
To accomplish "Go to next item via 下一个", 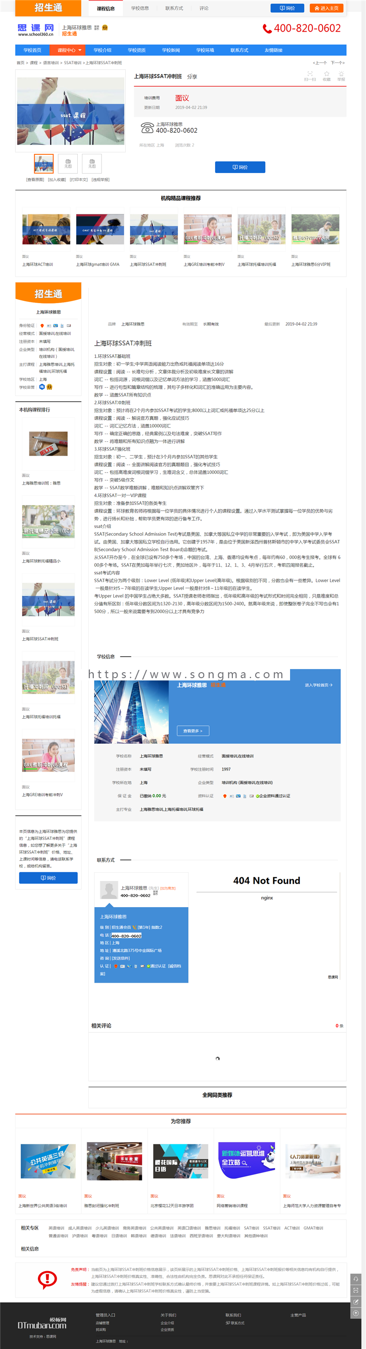I will 337,63.
